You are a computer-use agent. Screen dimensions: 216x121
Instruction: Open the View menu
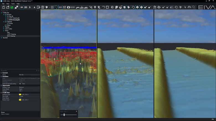8,4
